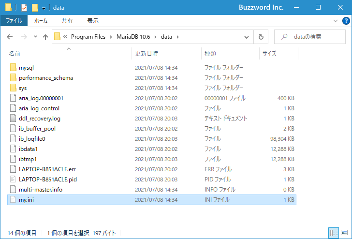Click the New Folder quick access icon
This screenshot has width=352, height=239.
coord(35,8)
